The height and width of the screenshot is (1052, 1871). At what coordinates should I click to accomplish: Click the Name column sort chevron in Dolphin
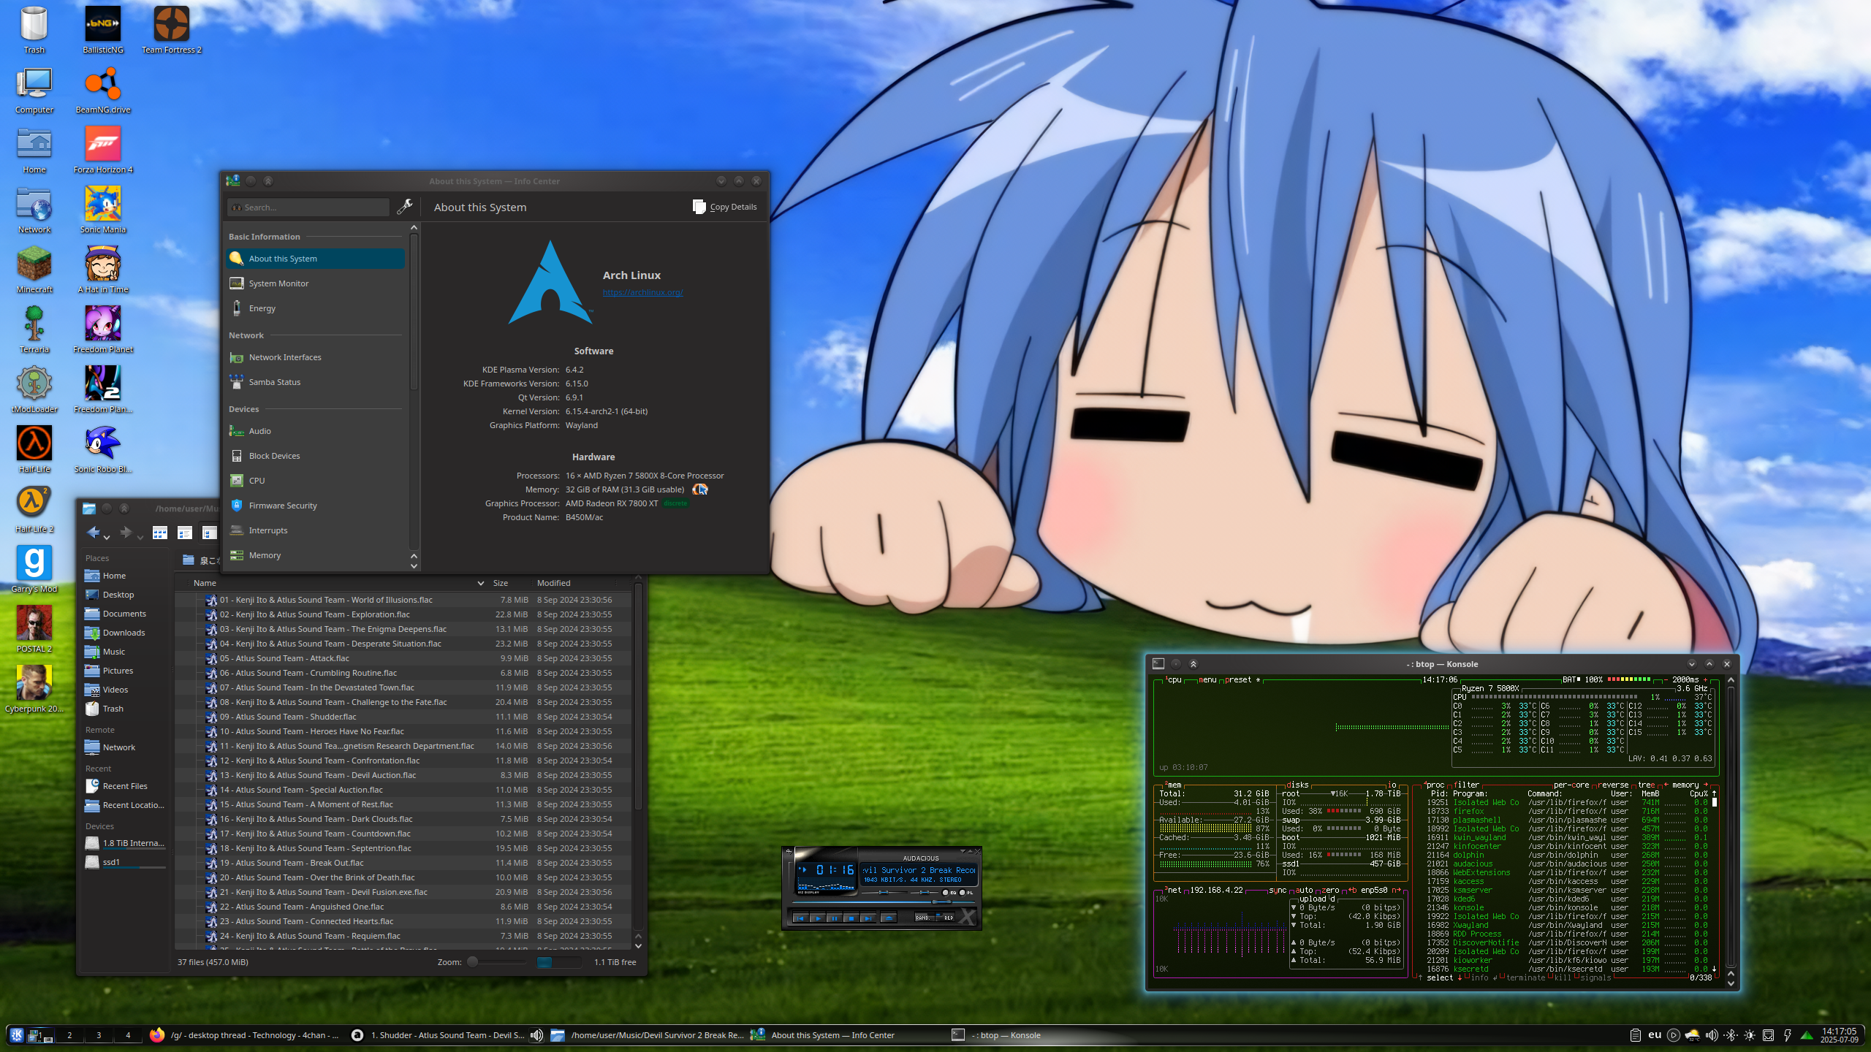click(x=480, y=583)
